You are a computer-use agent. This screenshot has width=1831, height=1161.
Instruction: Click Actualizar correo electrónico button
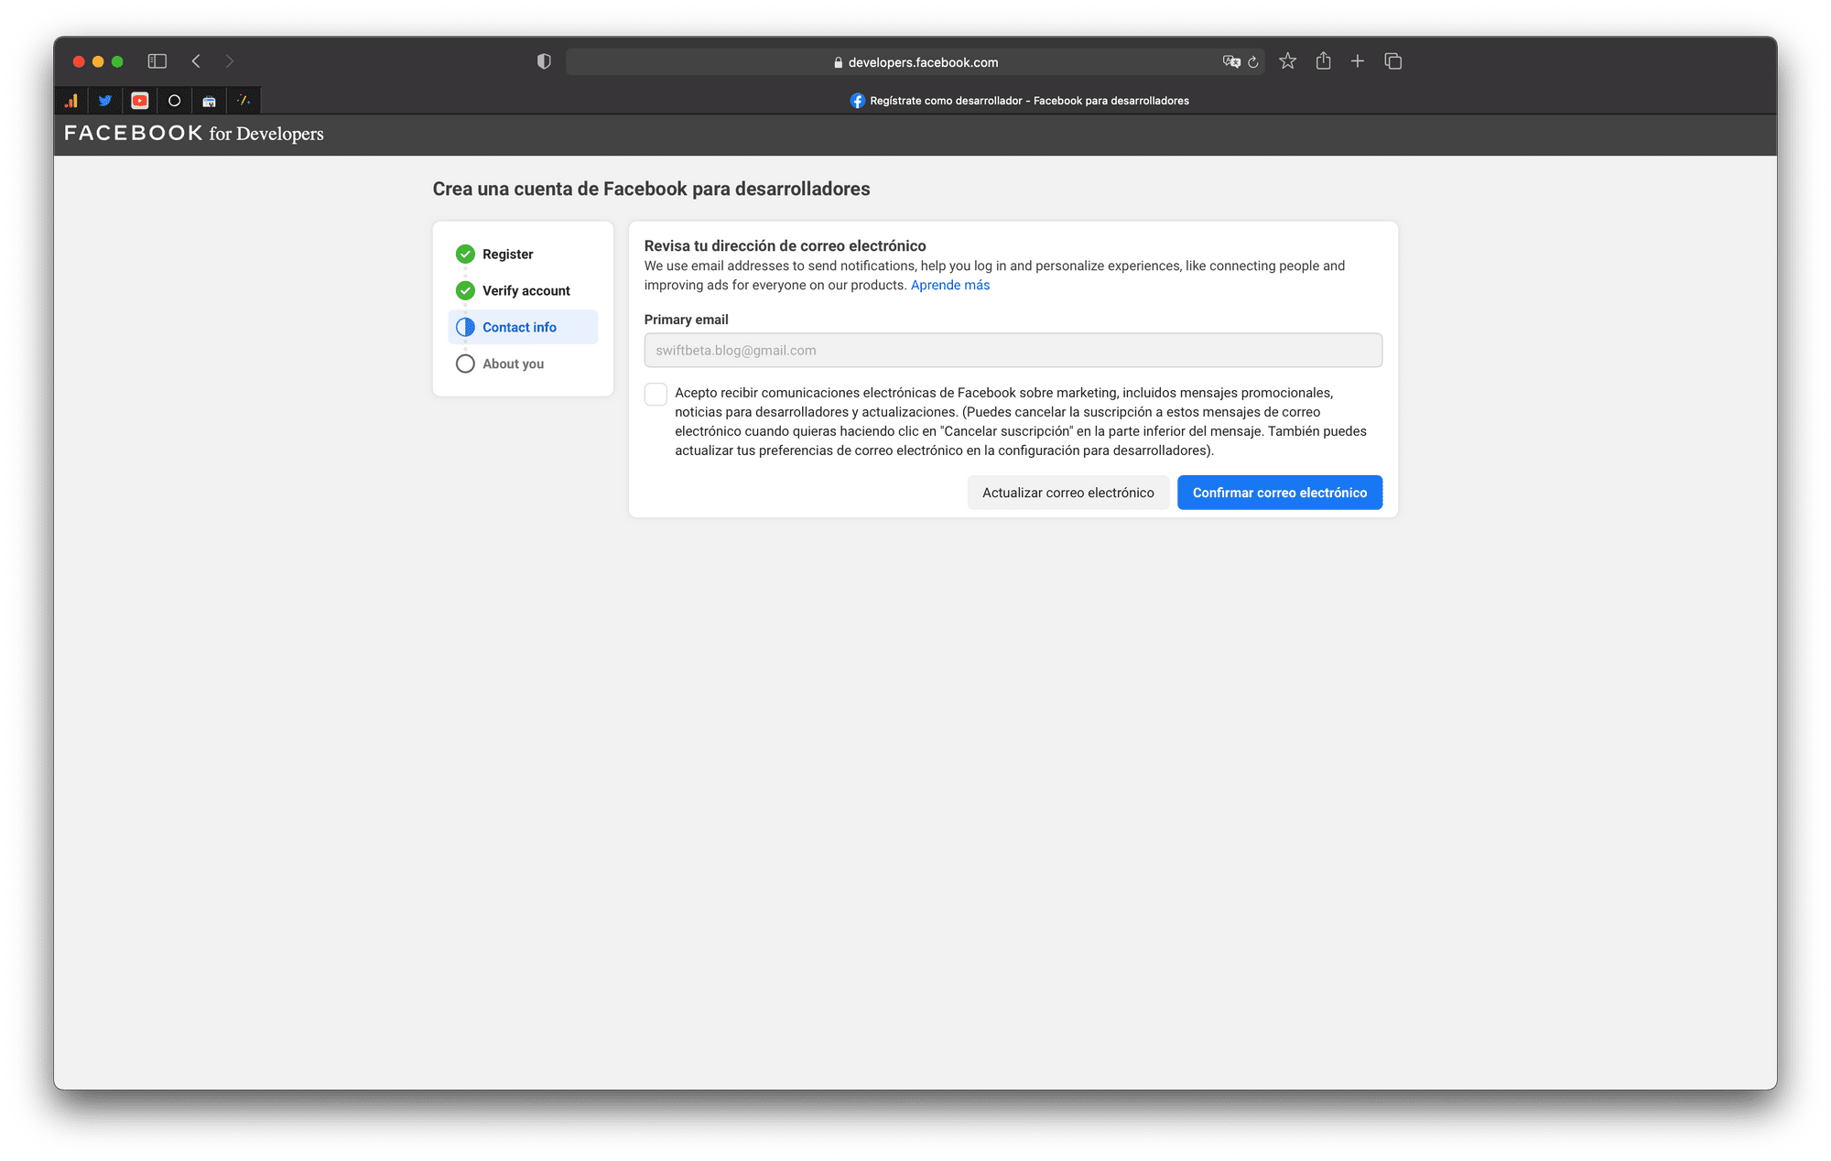click(1068, 493)
